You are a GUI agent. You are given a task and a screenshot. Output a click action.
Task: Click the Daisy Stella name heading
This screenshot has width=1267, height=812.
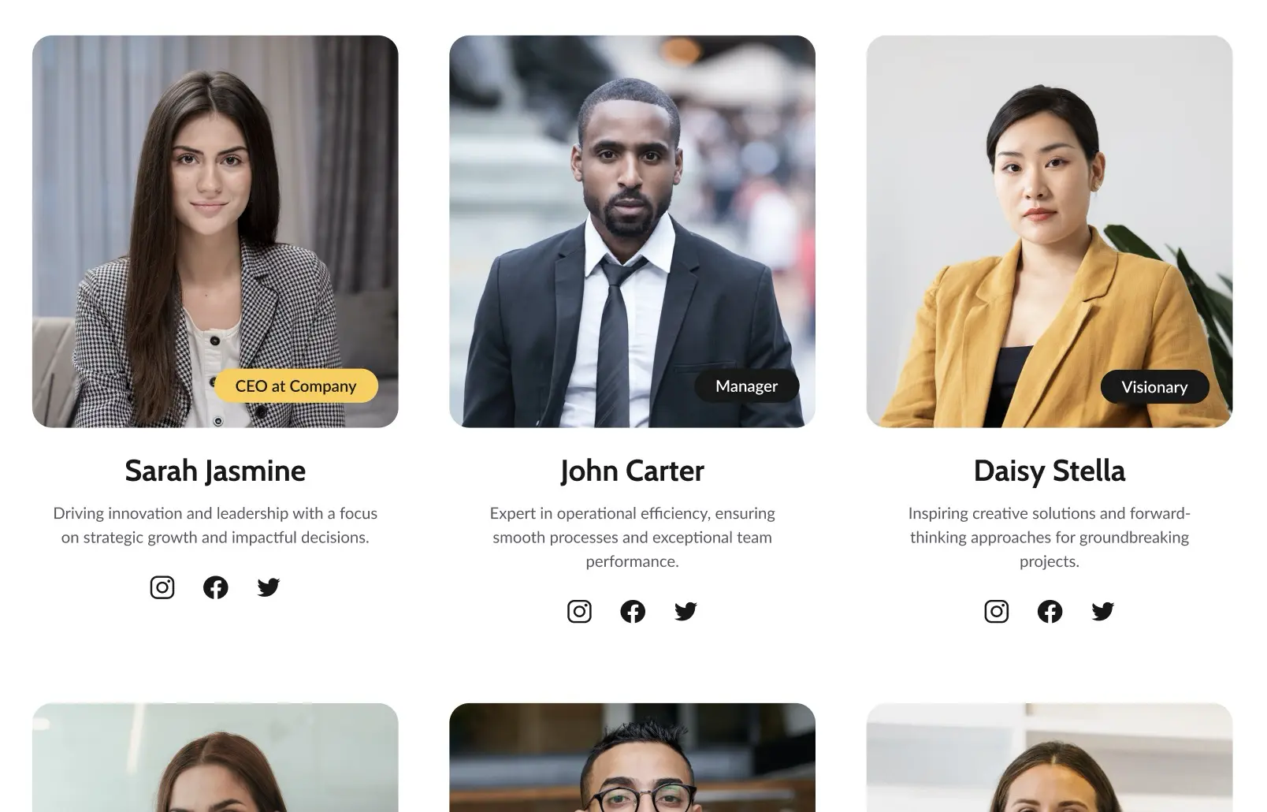[1050, 471]
